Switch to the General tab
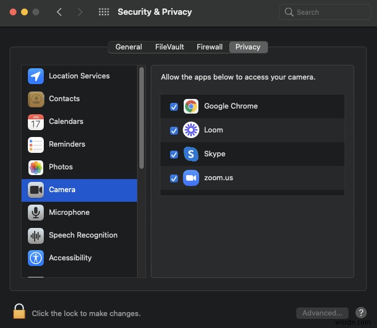This screenshot has height=328, width=377. 129,47
